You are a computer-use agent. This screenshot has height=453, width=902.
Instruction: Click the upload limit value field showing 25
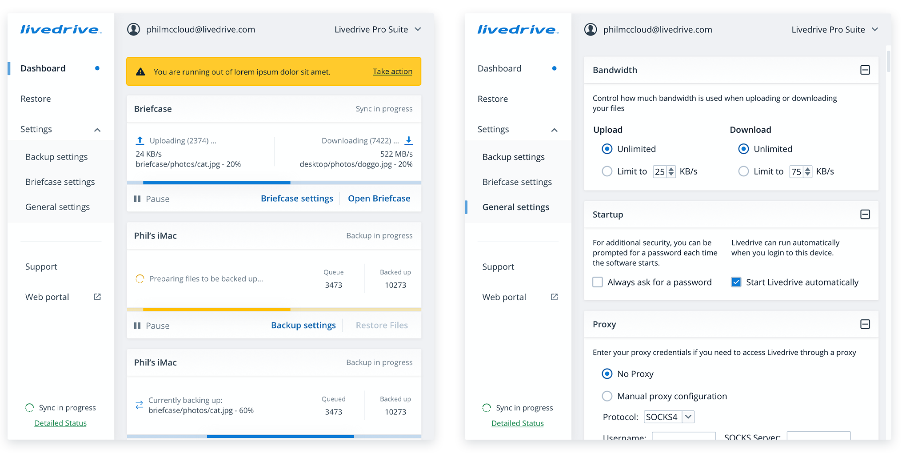pos(660,171)
